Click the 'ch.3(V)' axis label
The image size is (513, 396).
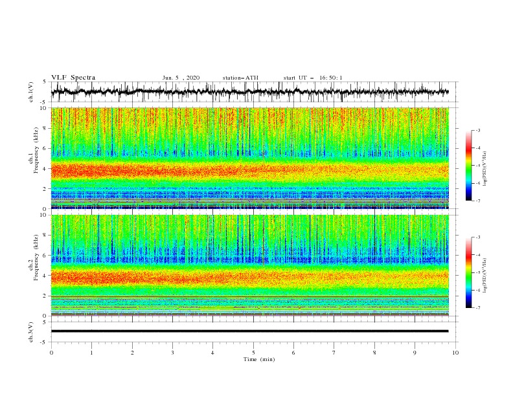click(x=31, y=332)
